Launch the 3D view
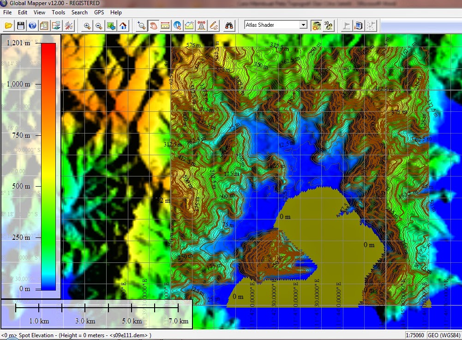 point(329,25)
